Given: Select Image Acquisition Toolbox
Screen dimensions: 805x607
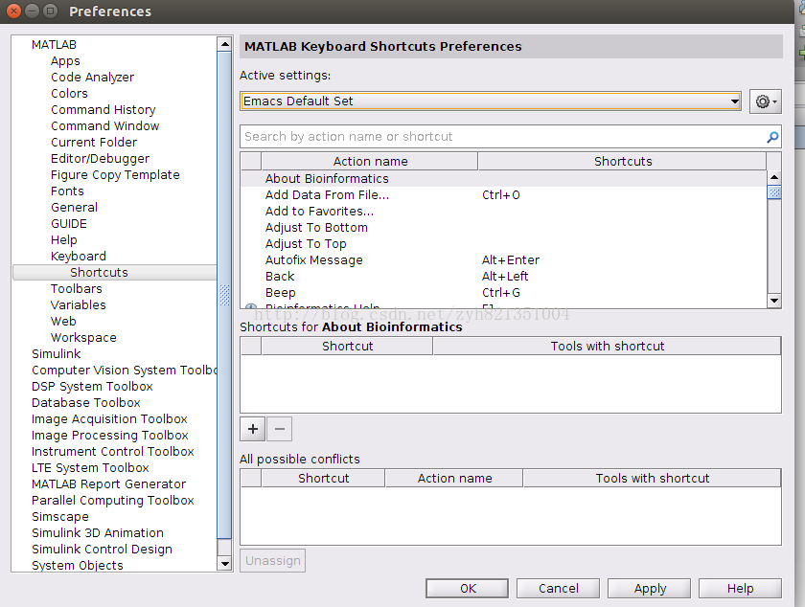Looking at the screenshot, I should click(109, 418).
